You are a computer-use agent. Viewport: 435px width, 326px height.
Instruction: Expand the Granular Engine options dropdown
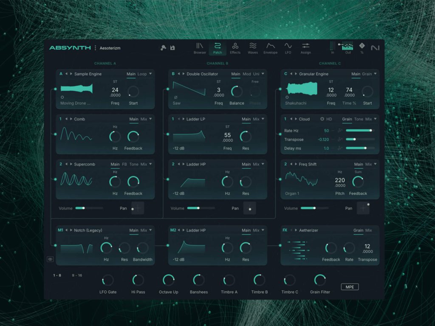(x=375, y=74)
